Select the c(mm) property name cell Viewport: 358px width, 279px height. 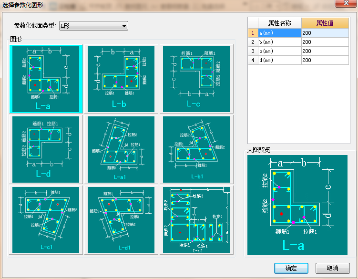tap(280, 51)
